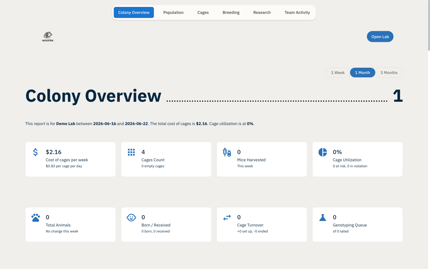Click the page number 1 beside heading
The image size is (430, 269).
pyautogui.click(x=398, y=96)
